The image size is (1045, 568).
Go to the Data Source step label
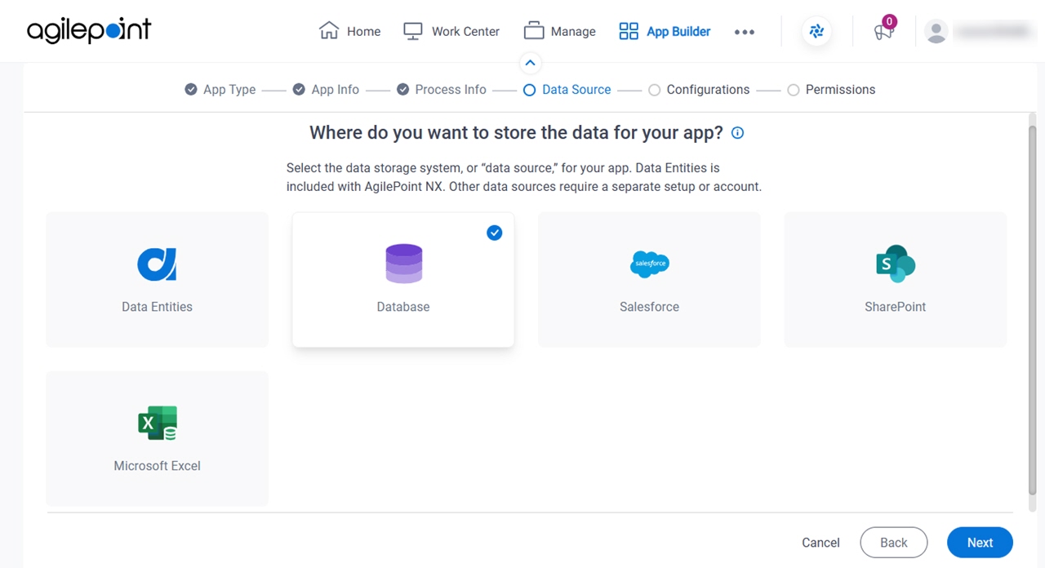[x=576, y=90]
